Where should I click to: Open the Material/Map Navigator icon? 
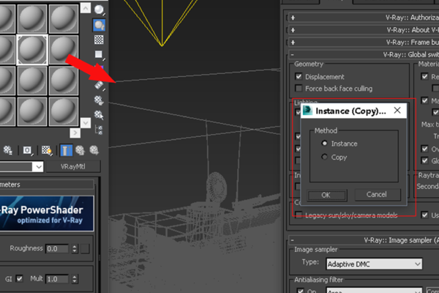point(99,130)
